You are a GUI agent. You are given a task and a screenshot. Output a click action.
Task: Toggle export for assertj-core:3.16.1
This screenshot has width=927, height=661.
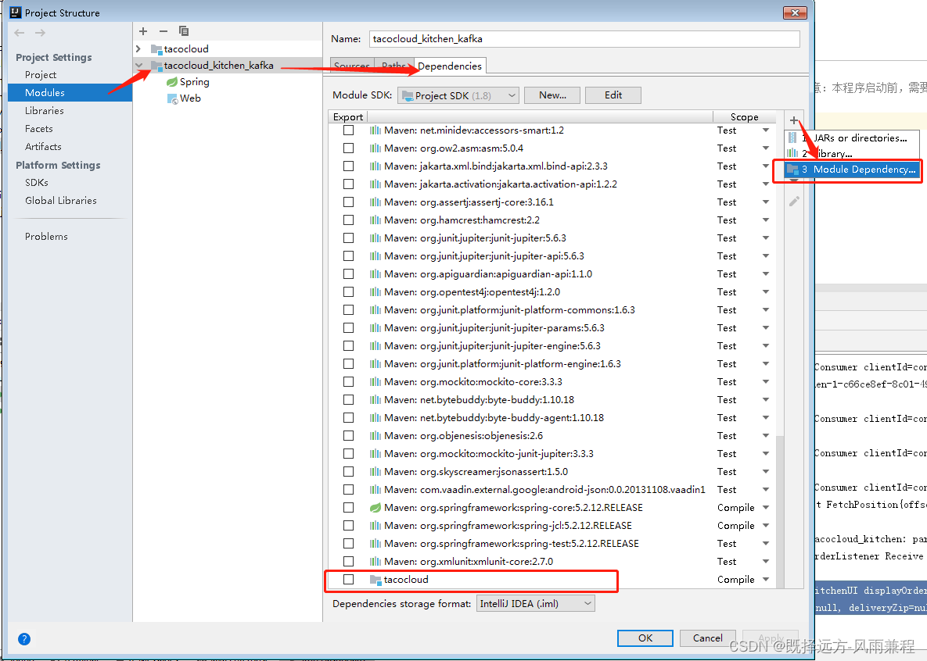point(349,202)
